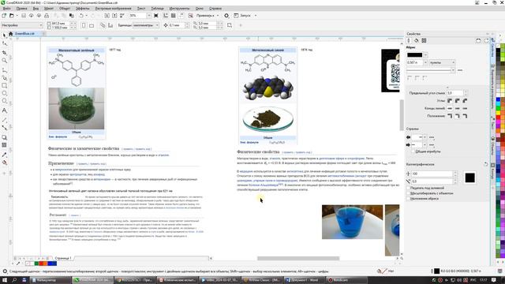505x284 pixels.
Task: Click the Undo arrow icon
Action: pyautogui.click(x=81, y=16)
